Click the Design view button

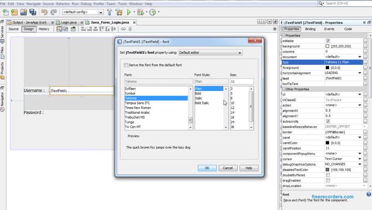point(29,29)
